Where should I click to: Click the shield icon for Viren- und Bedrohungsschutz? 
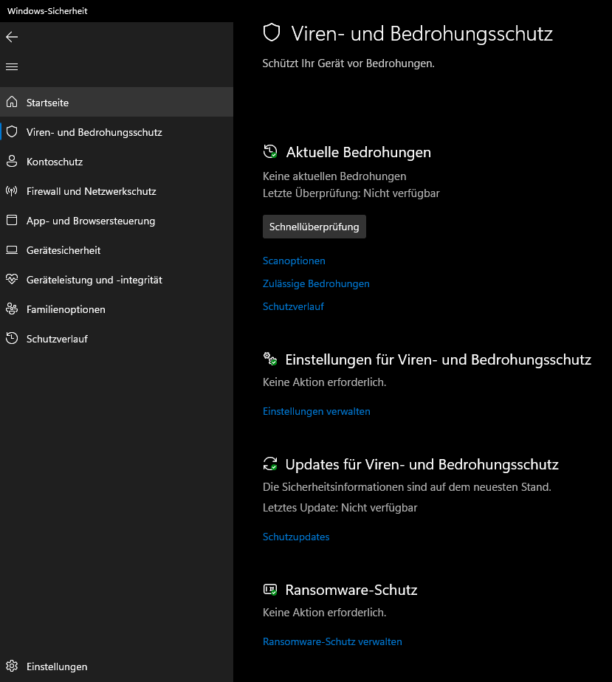pos(12,132)
